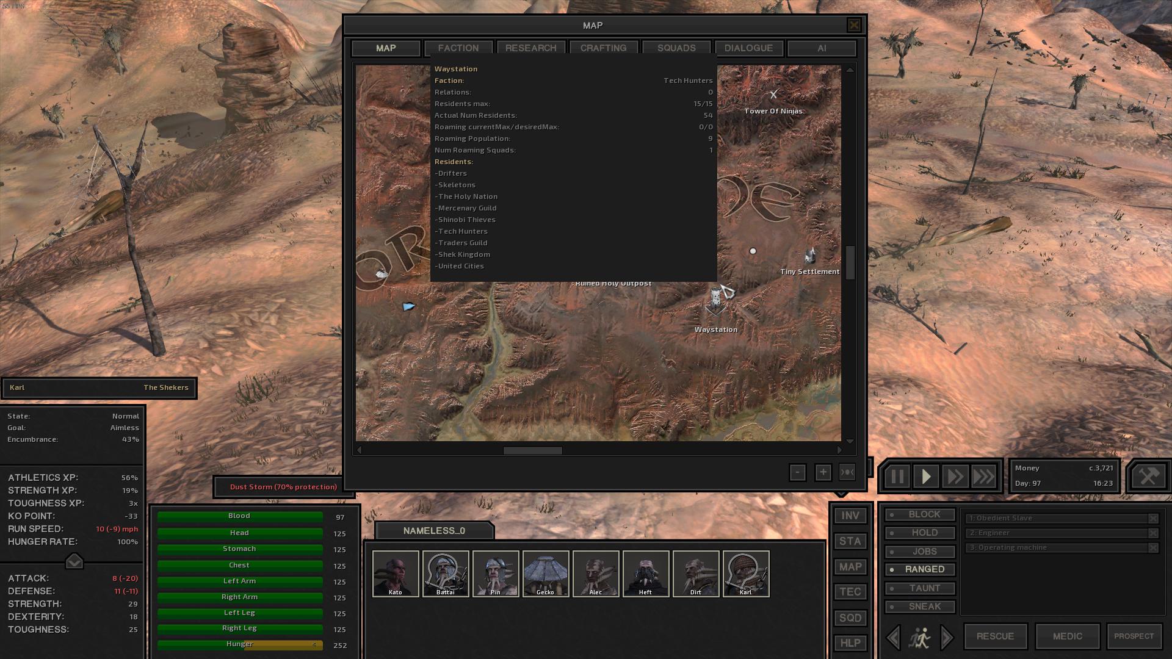The image size is (1172, 659).
Task: Click the map vertical scrollbar thumb
Action: (850, 262)
